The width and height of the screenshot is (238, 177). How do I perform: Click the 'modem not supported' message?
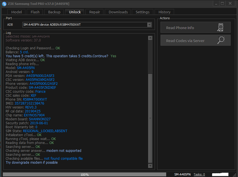tap(64, 151)
